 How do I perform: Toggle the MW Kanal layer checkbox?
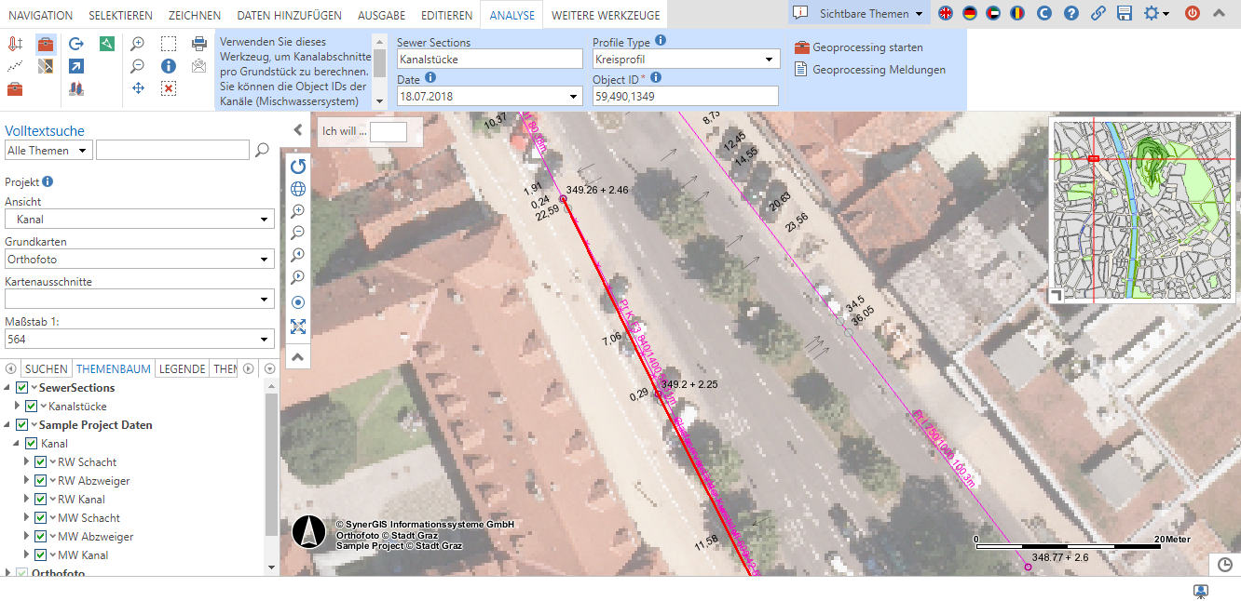(x=40, y=555)
